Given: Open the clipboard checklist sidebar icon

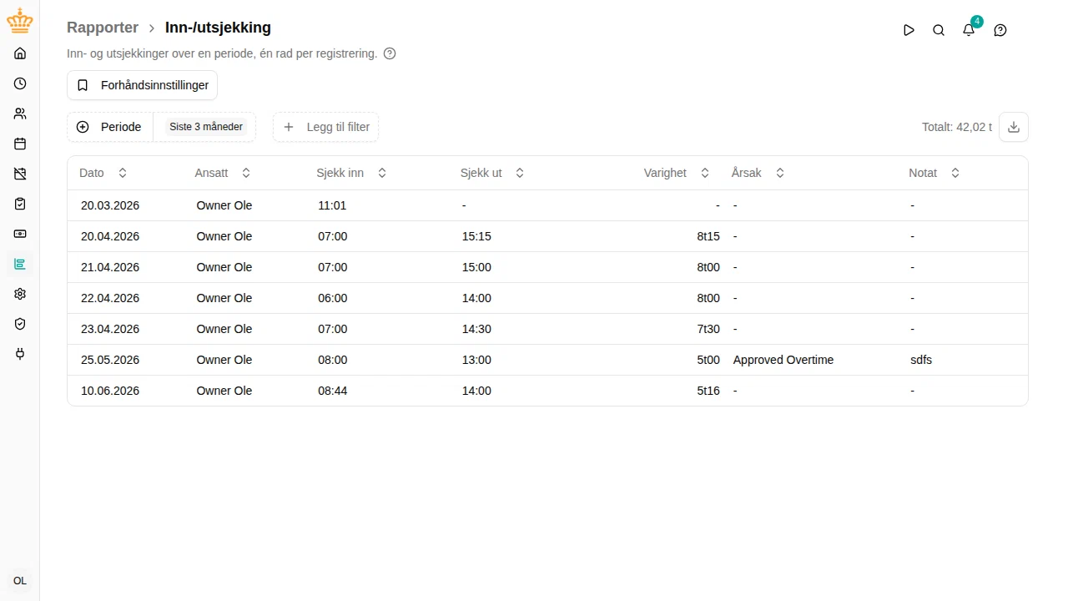Looking at the screenshot, I should click(x=20, y=204).
